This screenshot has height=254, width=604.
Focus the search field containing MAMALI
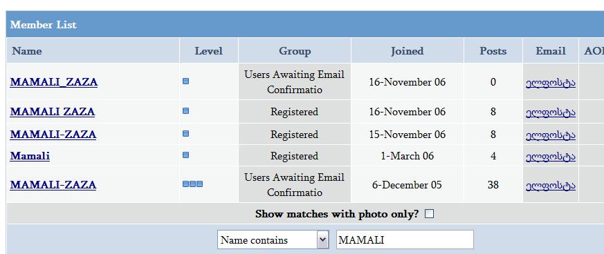click(x=405, y=240)
